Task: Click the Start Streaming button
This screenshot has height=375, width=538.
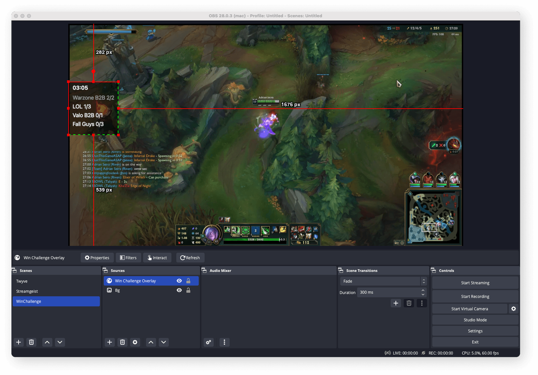Action: tap(475, 283)
